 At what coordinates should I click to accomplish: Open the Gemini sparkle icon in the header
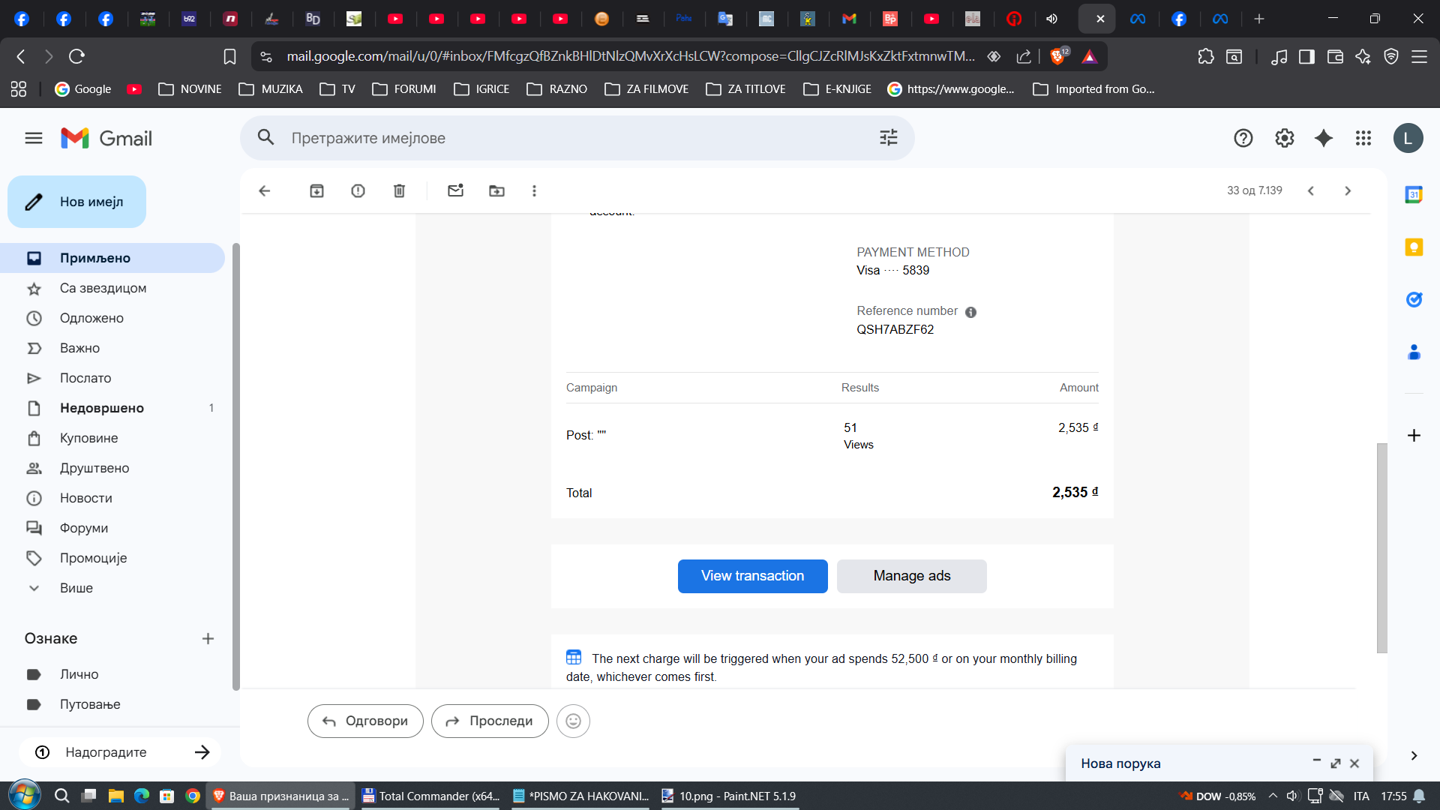1324,138
